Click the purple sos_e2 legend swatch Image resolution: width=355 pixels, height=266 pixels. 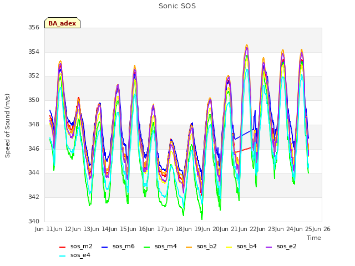(268, 247)
